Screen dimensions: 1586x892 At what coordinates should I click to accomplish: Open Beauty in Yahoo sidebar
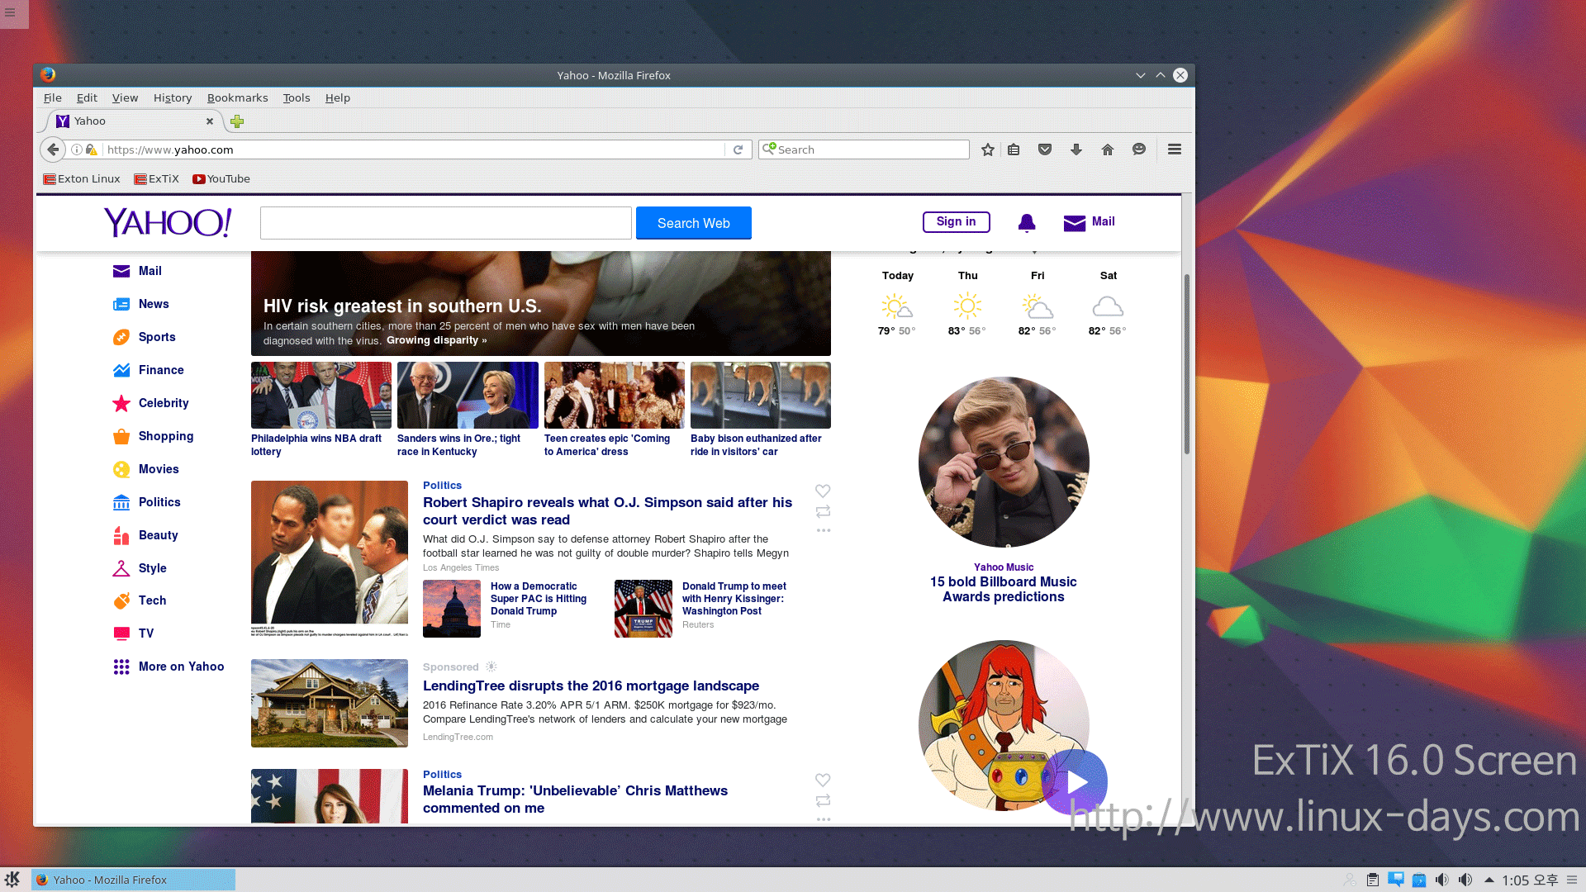pyautogui.click(x=145, y=535)
